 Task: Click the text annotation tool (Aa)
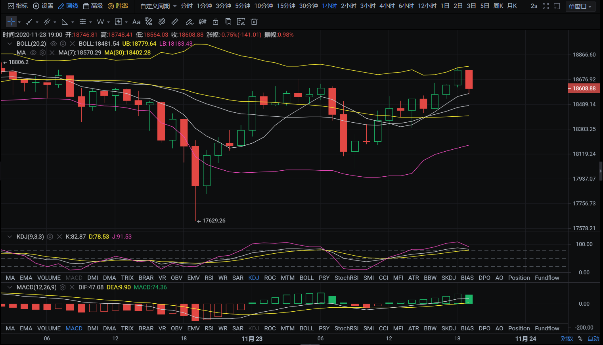(x=136, y=22)
